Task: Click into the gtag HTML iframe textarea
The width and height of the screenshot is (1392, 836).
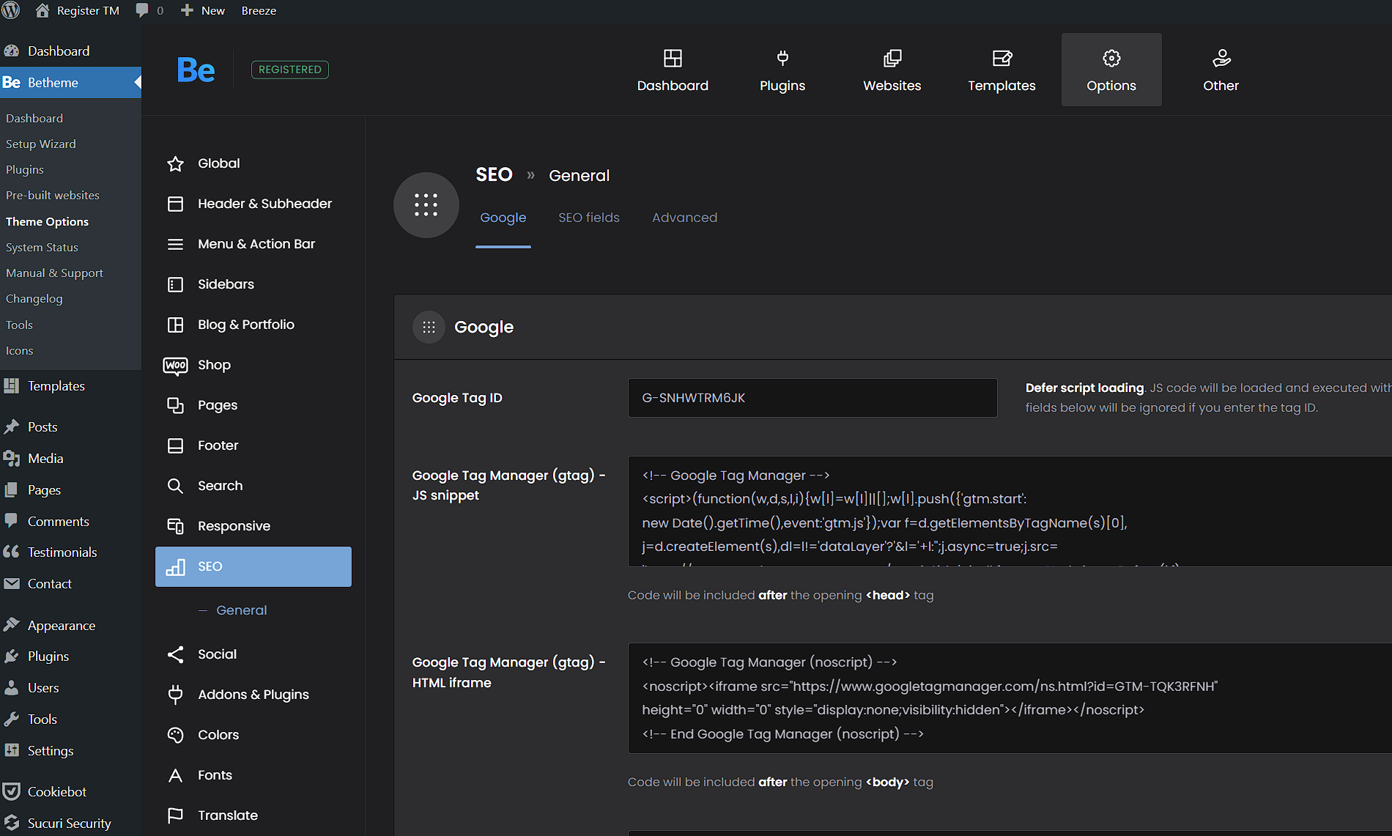Action: tap(1010, 698)
